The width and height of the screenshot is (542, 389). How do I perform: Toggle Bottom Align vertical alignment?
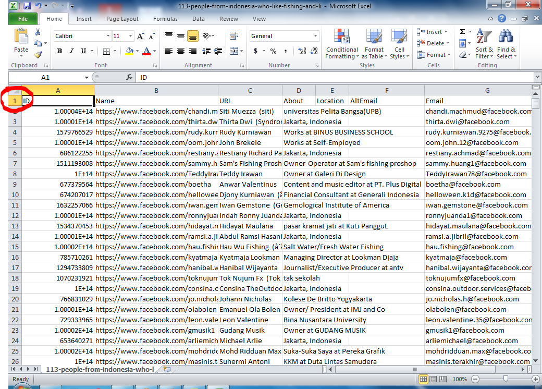point(193,36)
